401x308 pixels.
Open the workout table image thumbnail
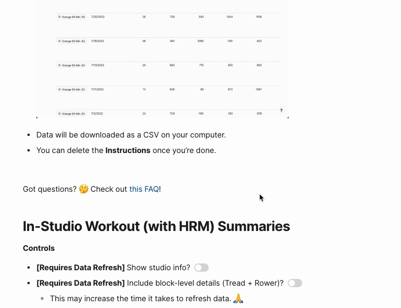tap(162, 59)
